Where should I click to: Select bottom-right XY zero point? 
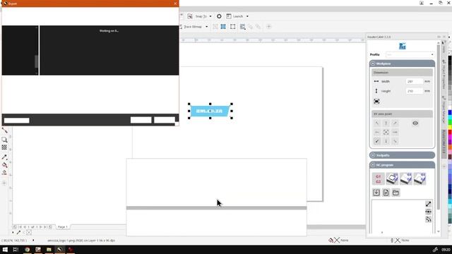point(395,141)
